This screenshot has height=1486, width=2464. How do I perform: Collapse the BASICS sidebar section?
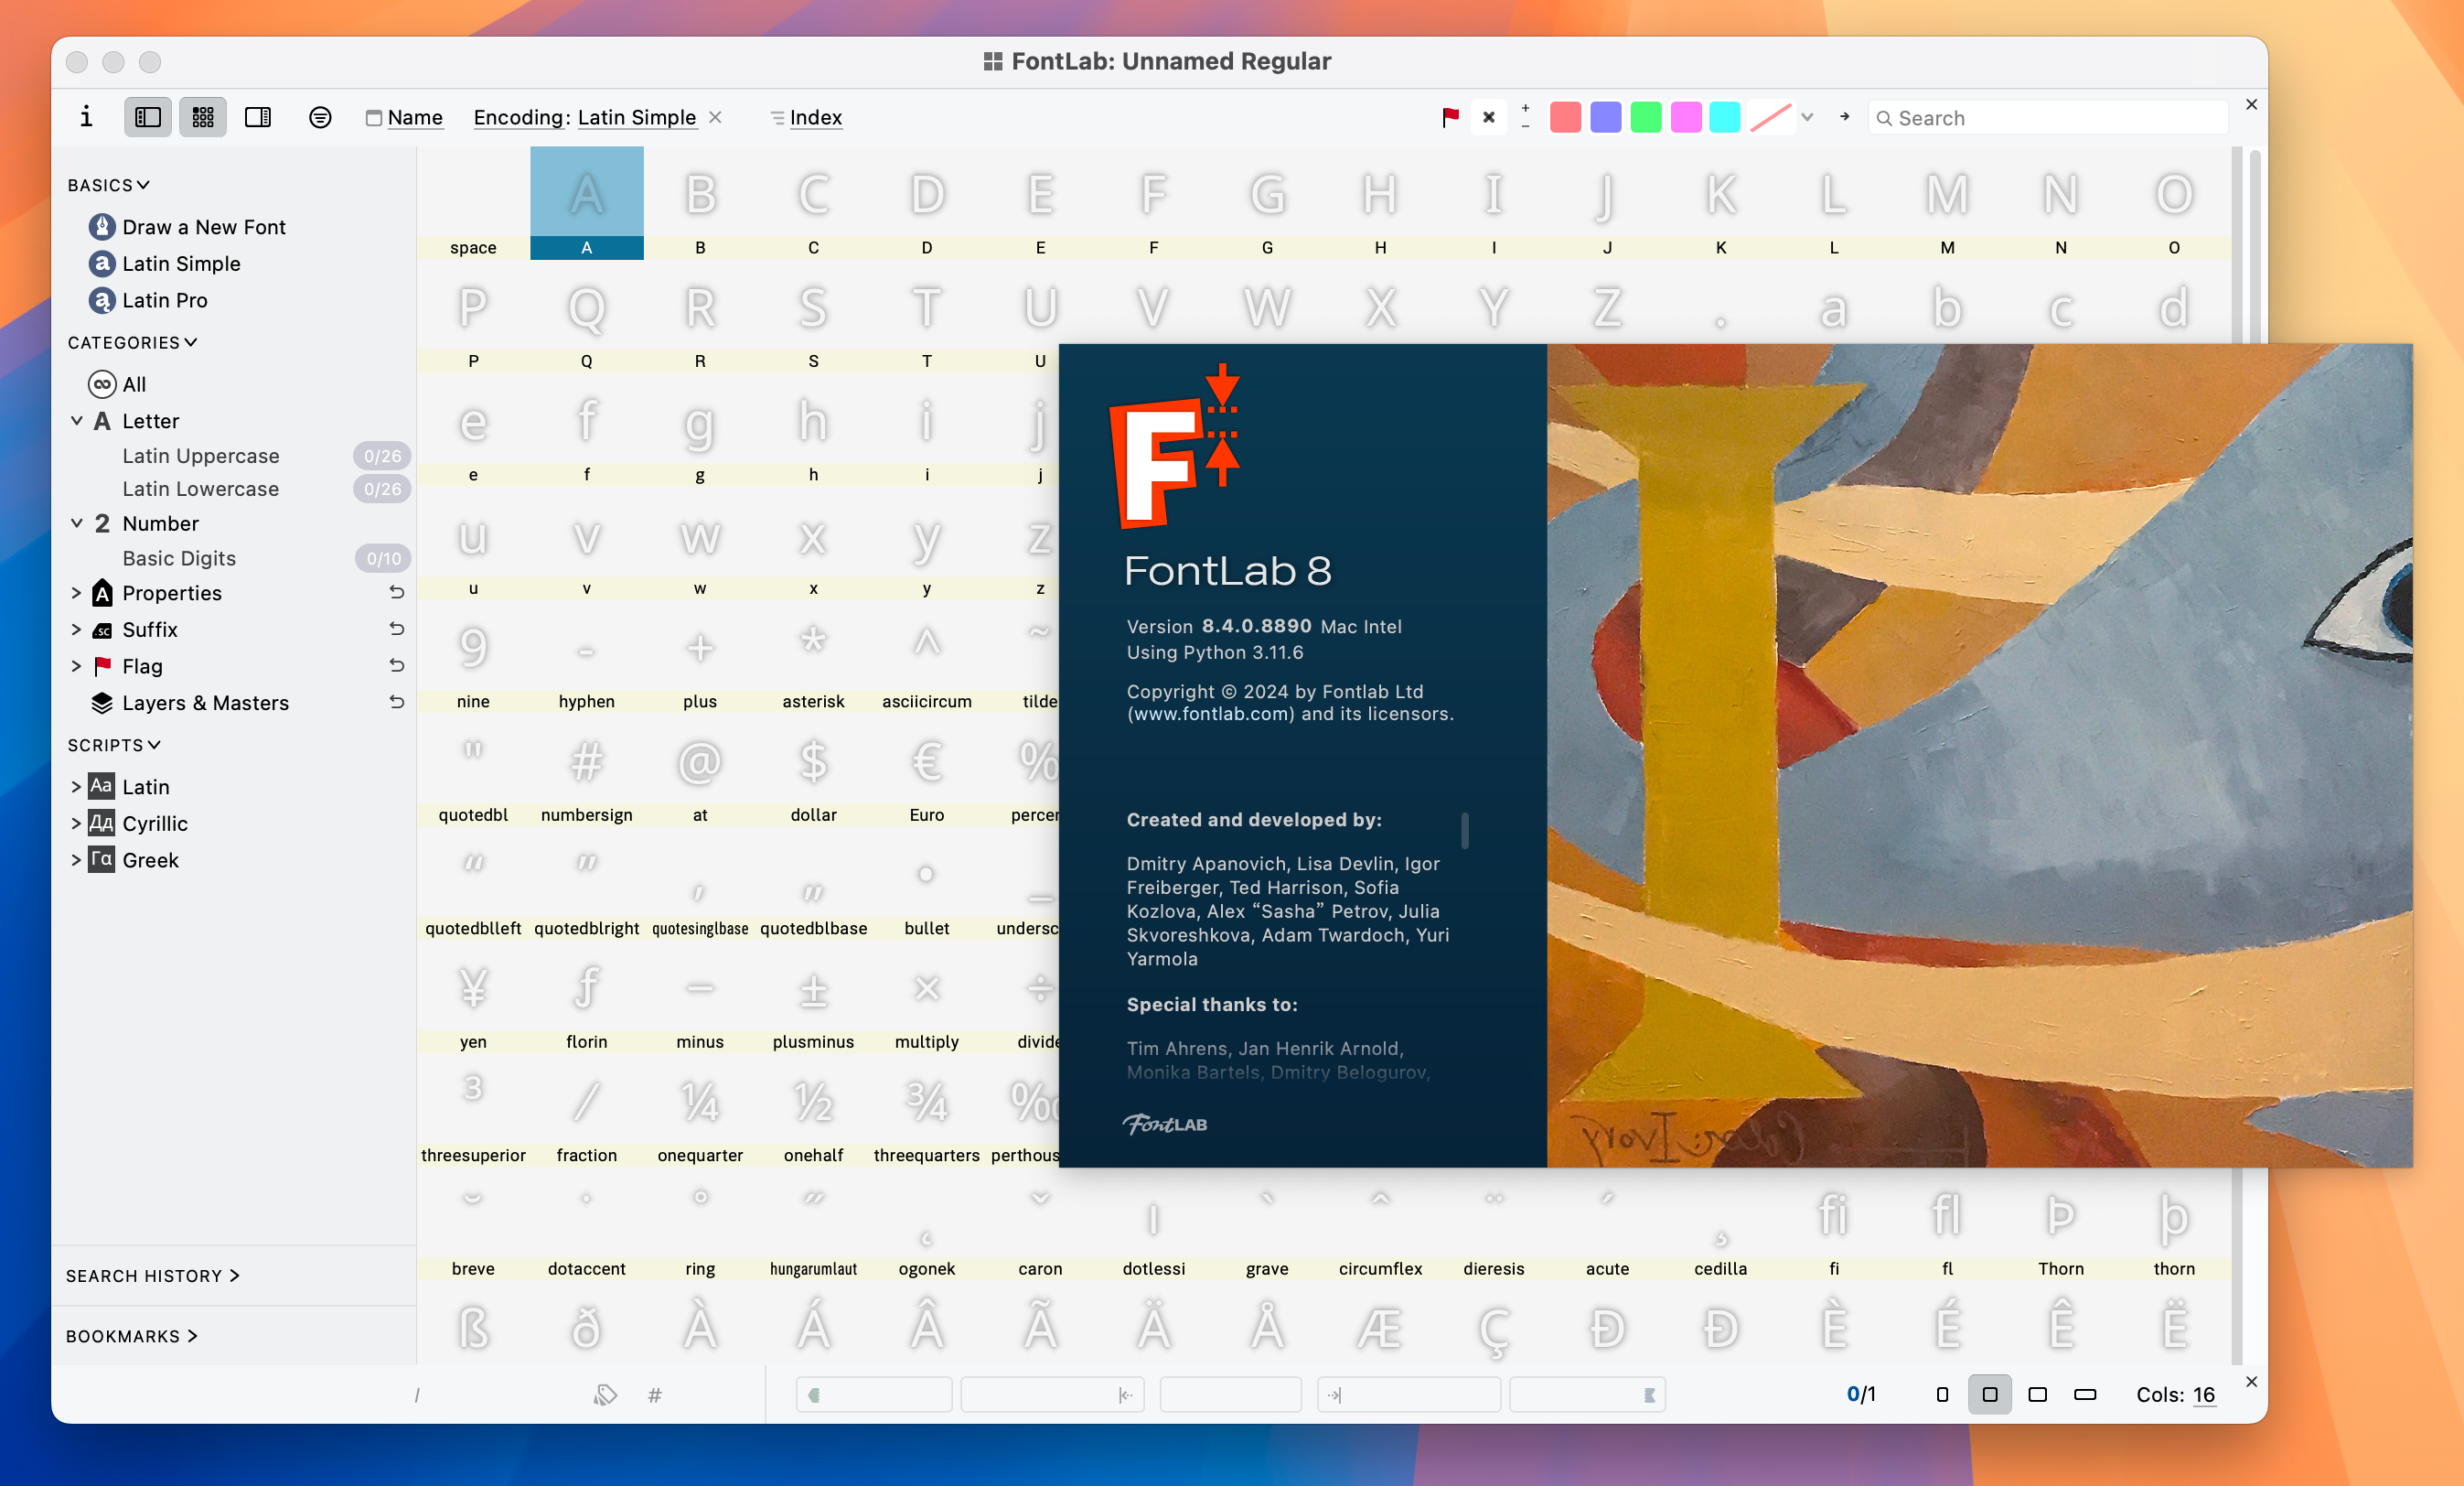click(108, 185)
